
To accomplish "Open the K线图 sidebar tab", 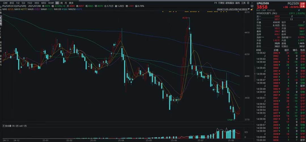I will click(1, 20).
